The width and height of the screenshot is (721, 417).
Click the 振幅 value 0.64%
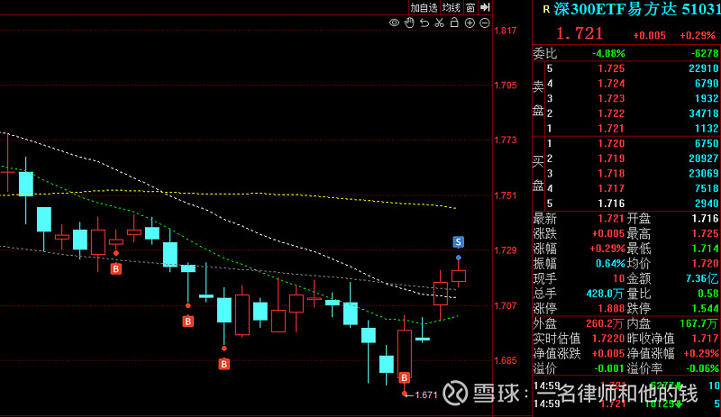point(610,264)
